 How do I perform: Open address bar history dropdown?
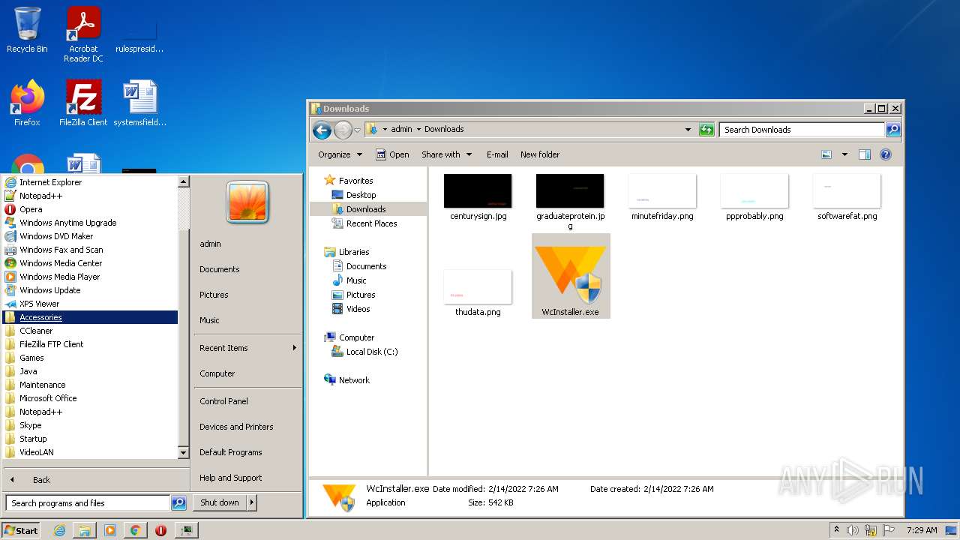[688, 130]
